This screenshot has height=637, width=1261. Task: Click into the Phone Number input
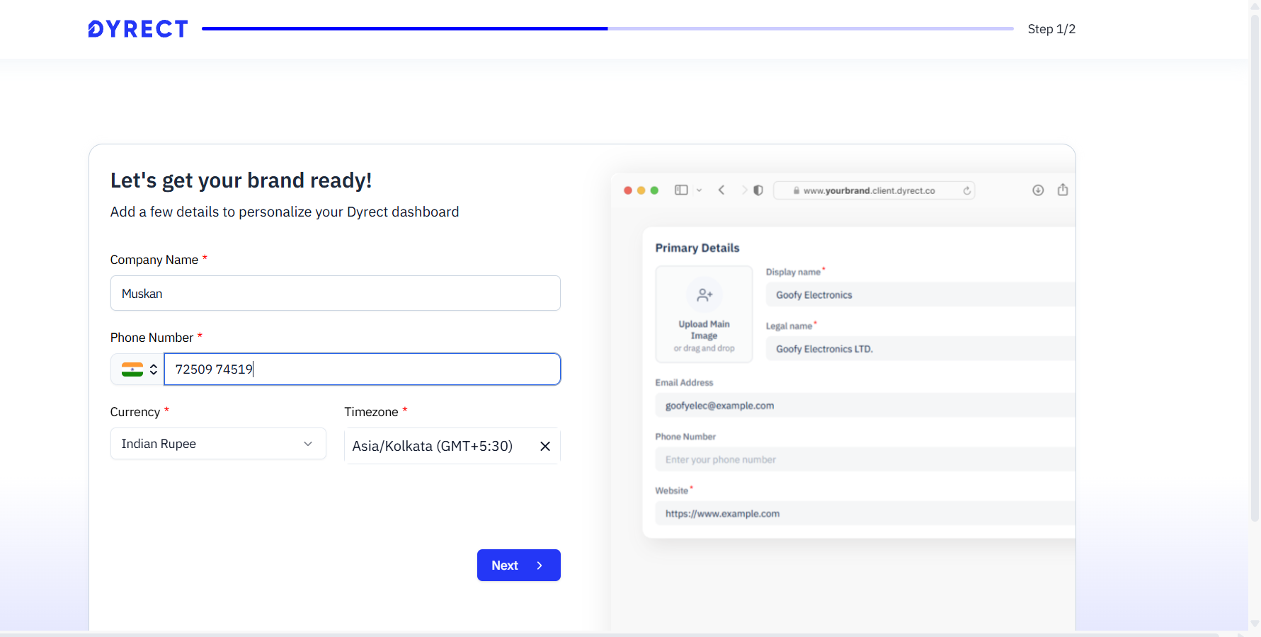pyautogui.click(x=362, y=369)
